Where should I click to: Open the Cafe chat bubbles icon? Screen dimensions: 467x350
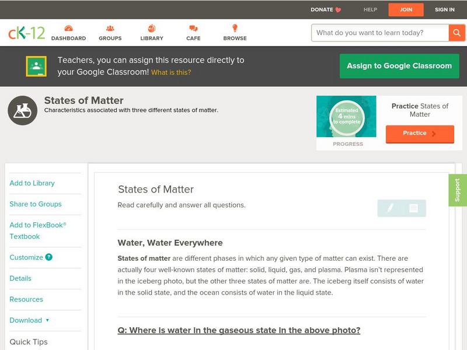tap(193, 28)
